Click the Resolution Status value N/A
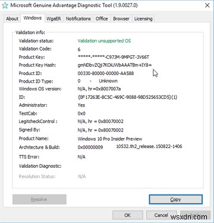 pos(82,177)
